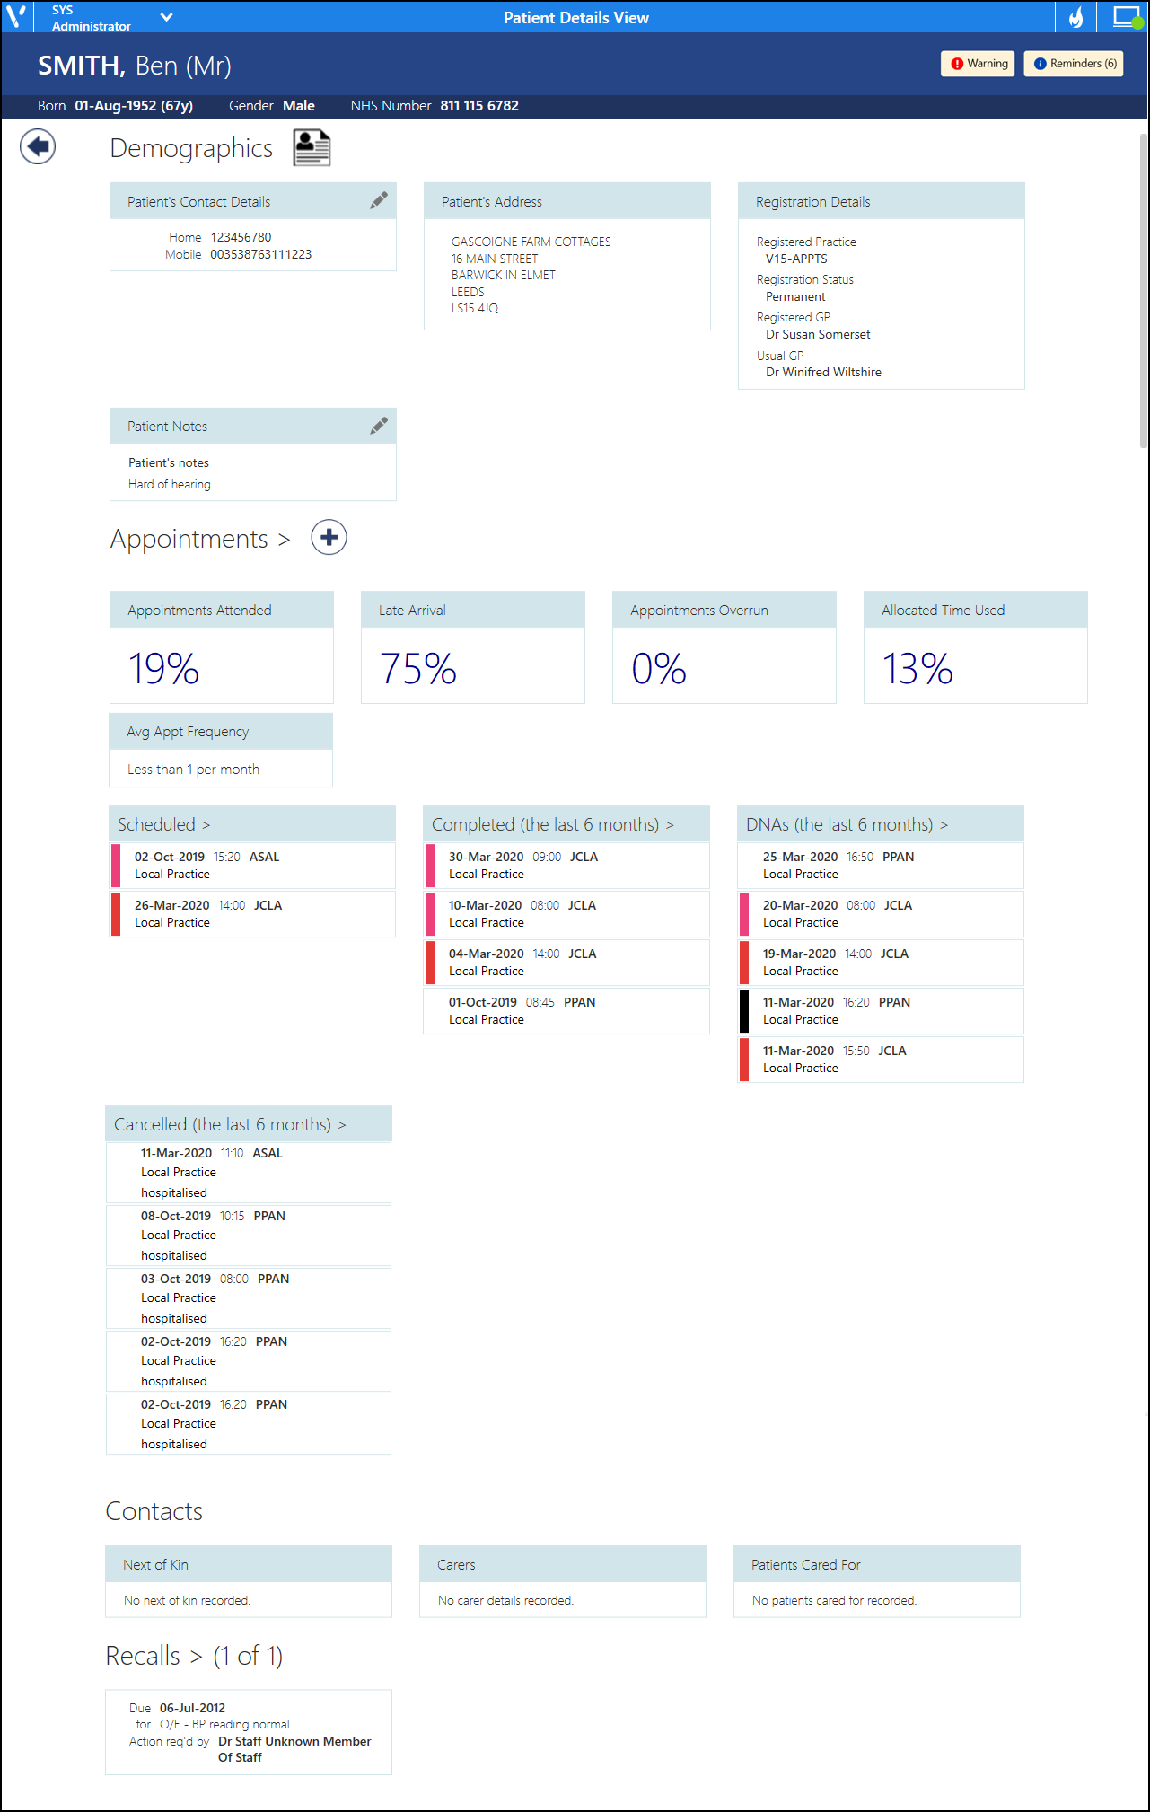Edit Patient's Contact Details with pencil icon
1150x1812 pixels.
(x=379, y=200)
